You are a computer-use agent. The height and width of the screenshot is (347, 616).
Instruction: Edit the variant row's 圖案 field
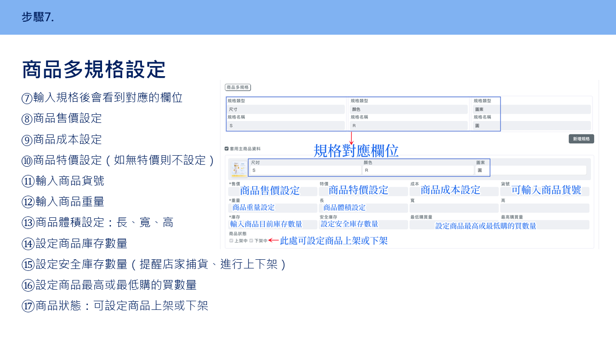[531, 170]
